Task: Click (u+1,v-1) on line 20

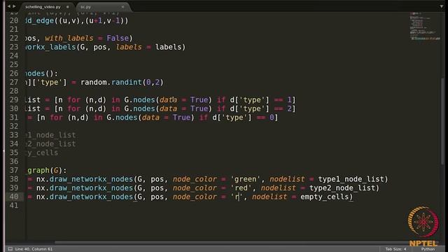Action: click(104, 20)
